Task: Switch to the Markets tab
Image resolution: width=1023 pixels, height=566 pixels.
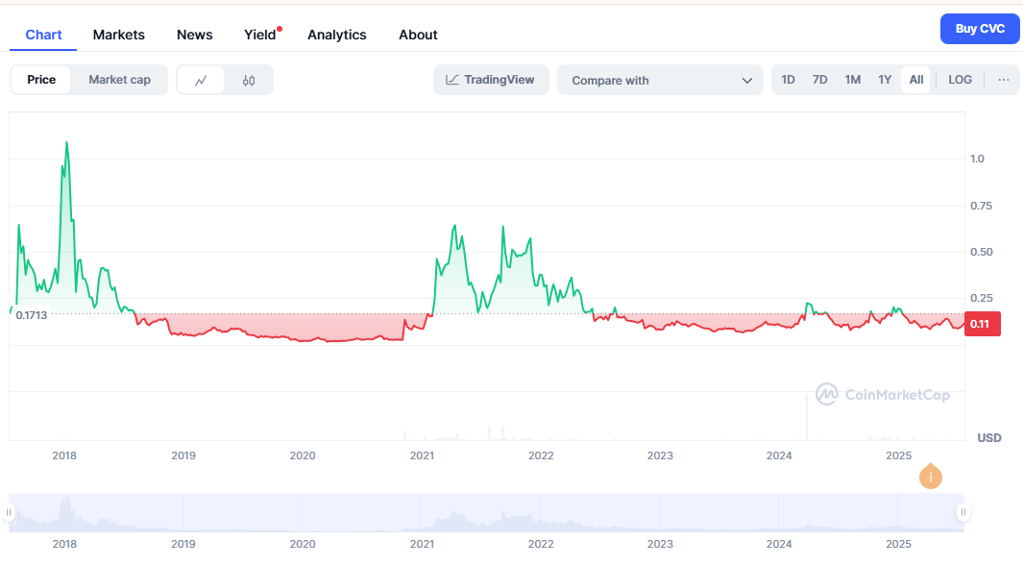Action: point(119,34)
